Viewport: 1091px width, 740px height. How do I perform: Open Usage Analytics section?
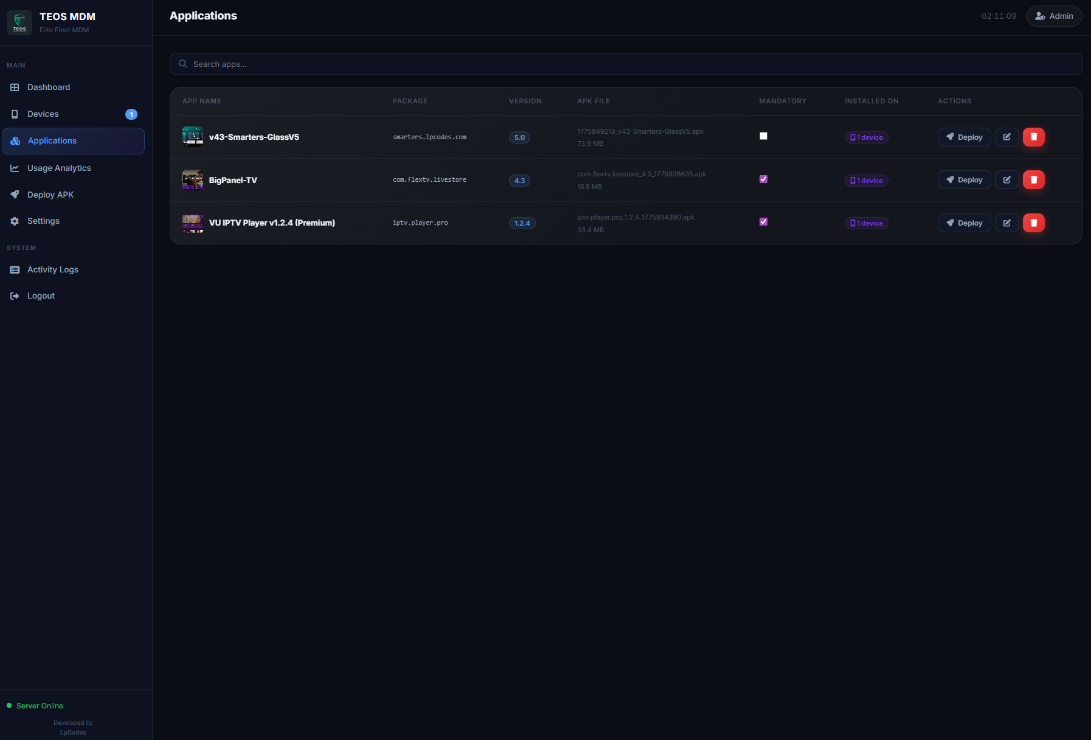[59, 168]
